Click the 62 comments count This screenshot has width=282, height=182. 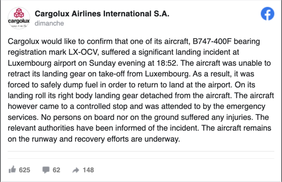[56, 170]
